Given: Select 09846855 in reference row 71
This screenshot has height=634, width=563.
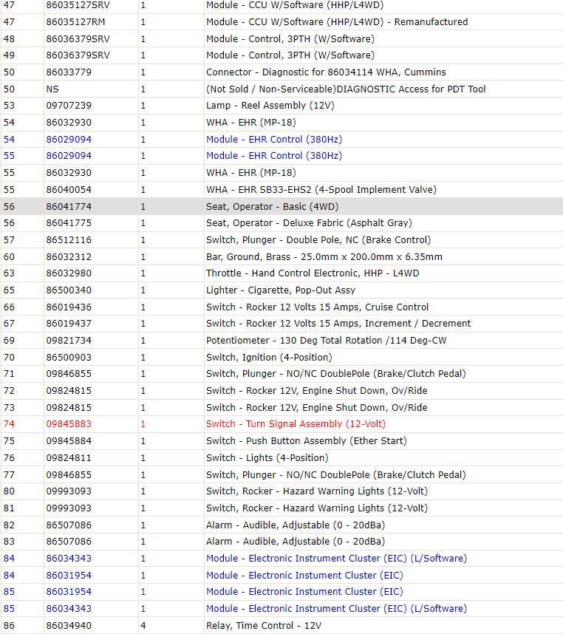Looking at the screenshot, I should click(x=69, y=374).
